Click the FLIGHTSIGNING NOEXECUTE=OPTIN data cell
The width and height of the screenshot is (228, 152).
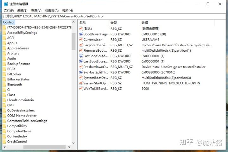pos(171,83)
